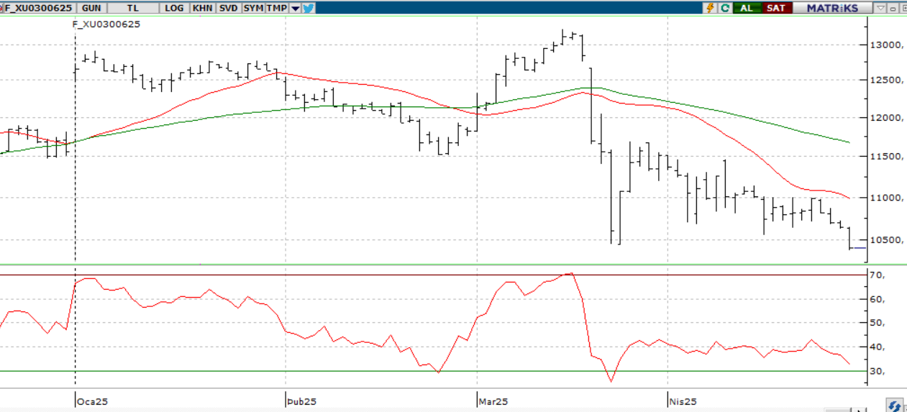This screenshot has height=412, width=907.
Task: Click the green AL buy button
Action: pos(747,8)
